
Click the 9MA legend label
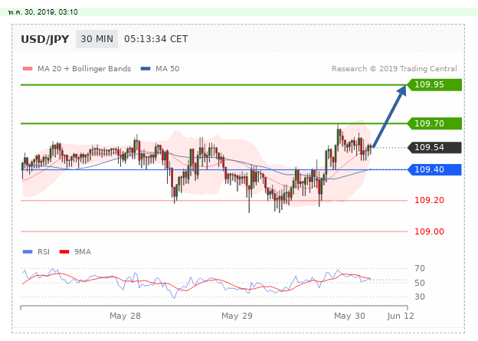tap(83, 251)
